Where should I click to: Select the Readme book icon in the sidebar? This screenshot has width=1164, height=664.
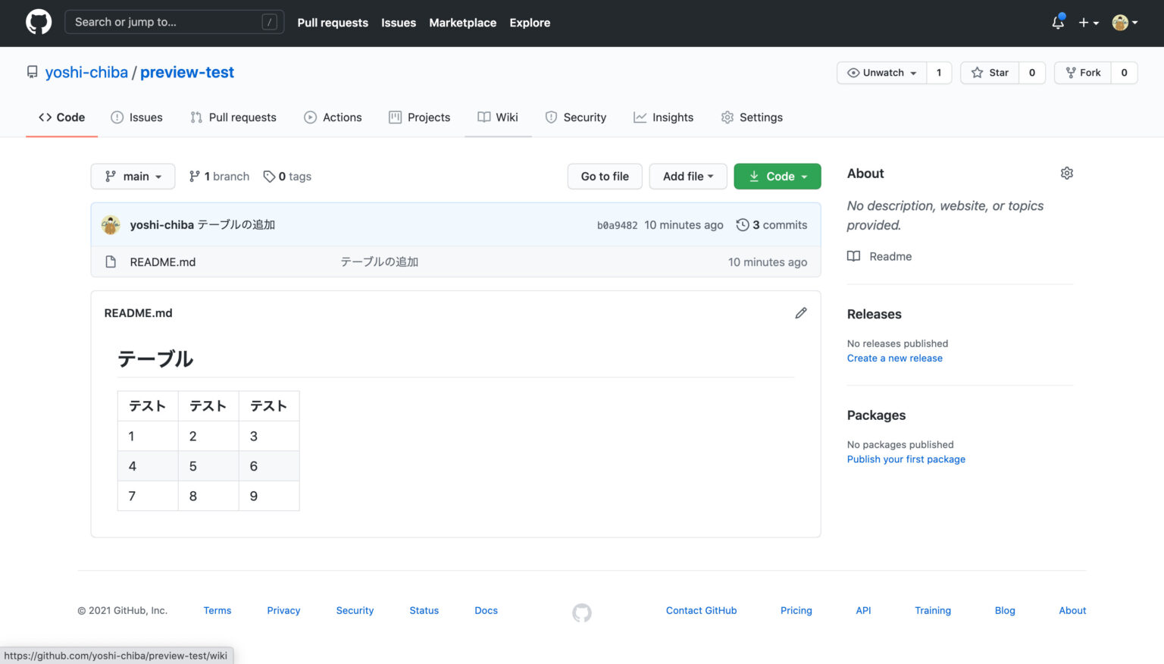tap(854, 256)
